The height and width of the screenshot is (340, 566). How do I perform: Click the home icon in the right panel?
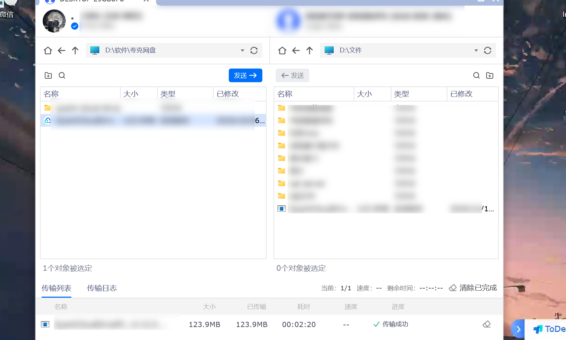click(282, 50)
